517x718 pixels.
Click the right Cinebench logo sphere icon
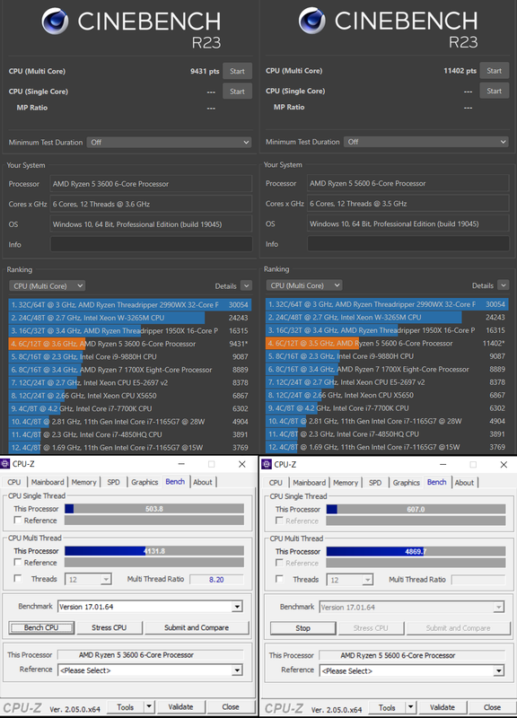(312, 21)
